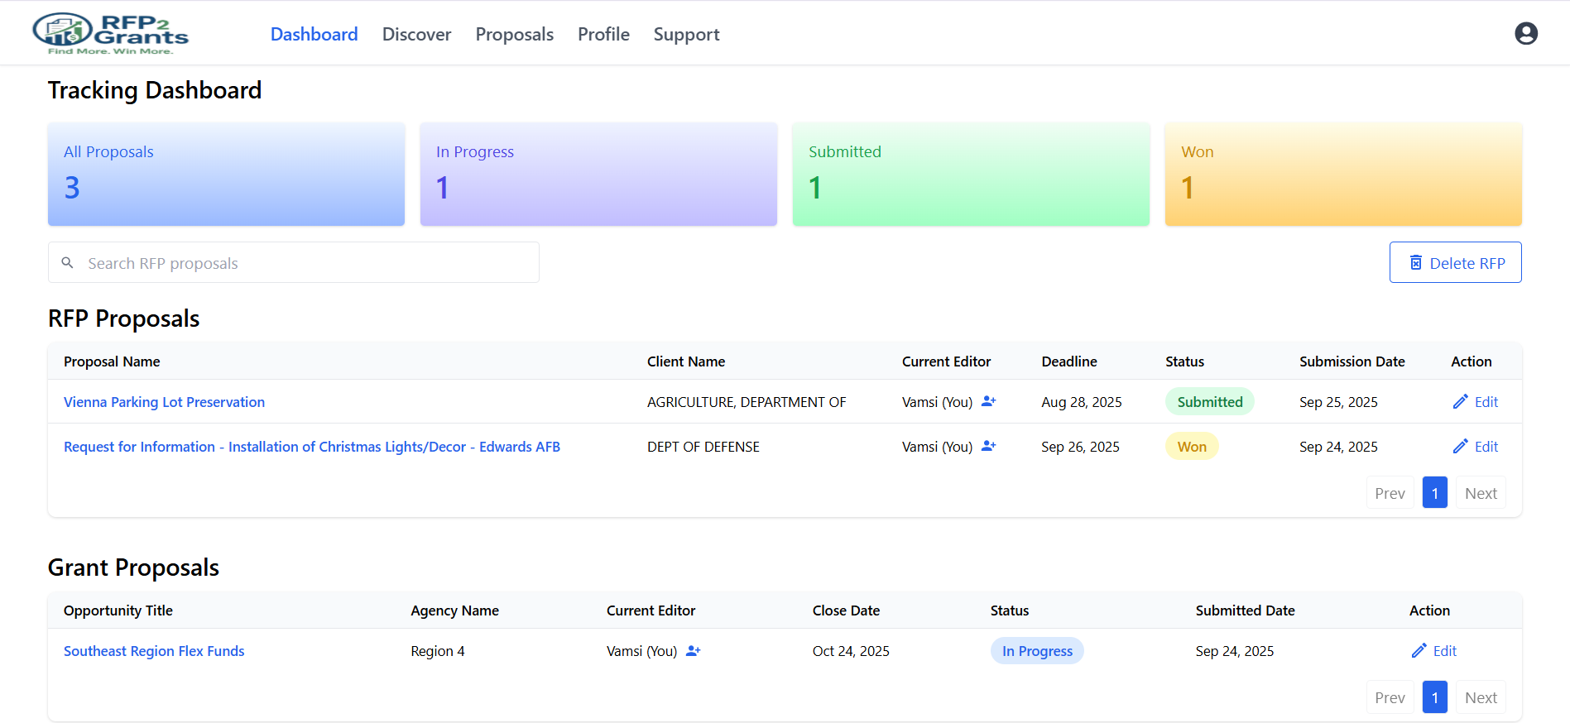Click the magnifier icon in search box
The width and height of the screenshot is (1570, 723).
point(68,262)
